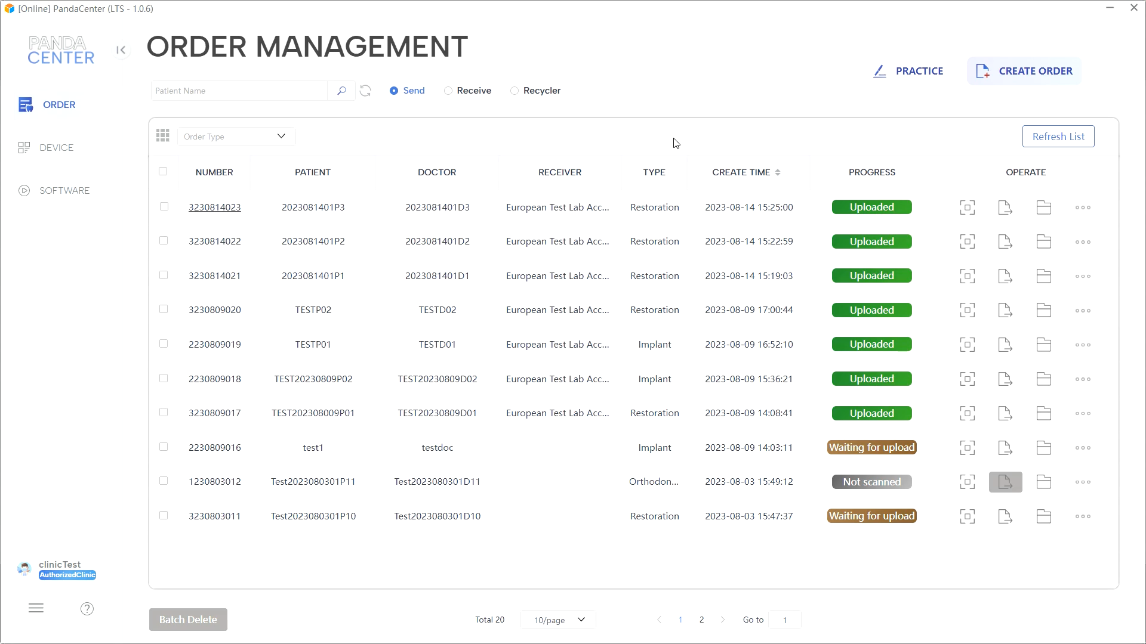Click the grid/table view toggle icon

coord(163,136)
